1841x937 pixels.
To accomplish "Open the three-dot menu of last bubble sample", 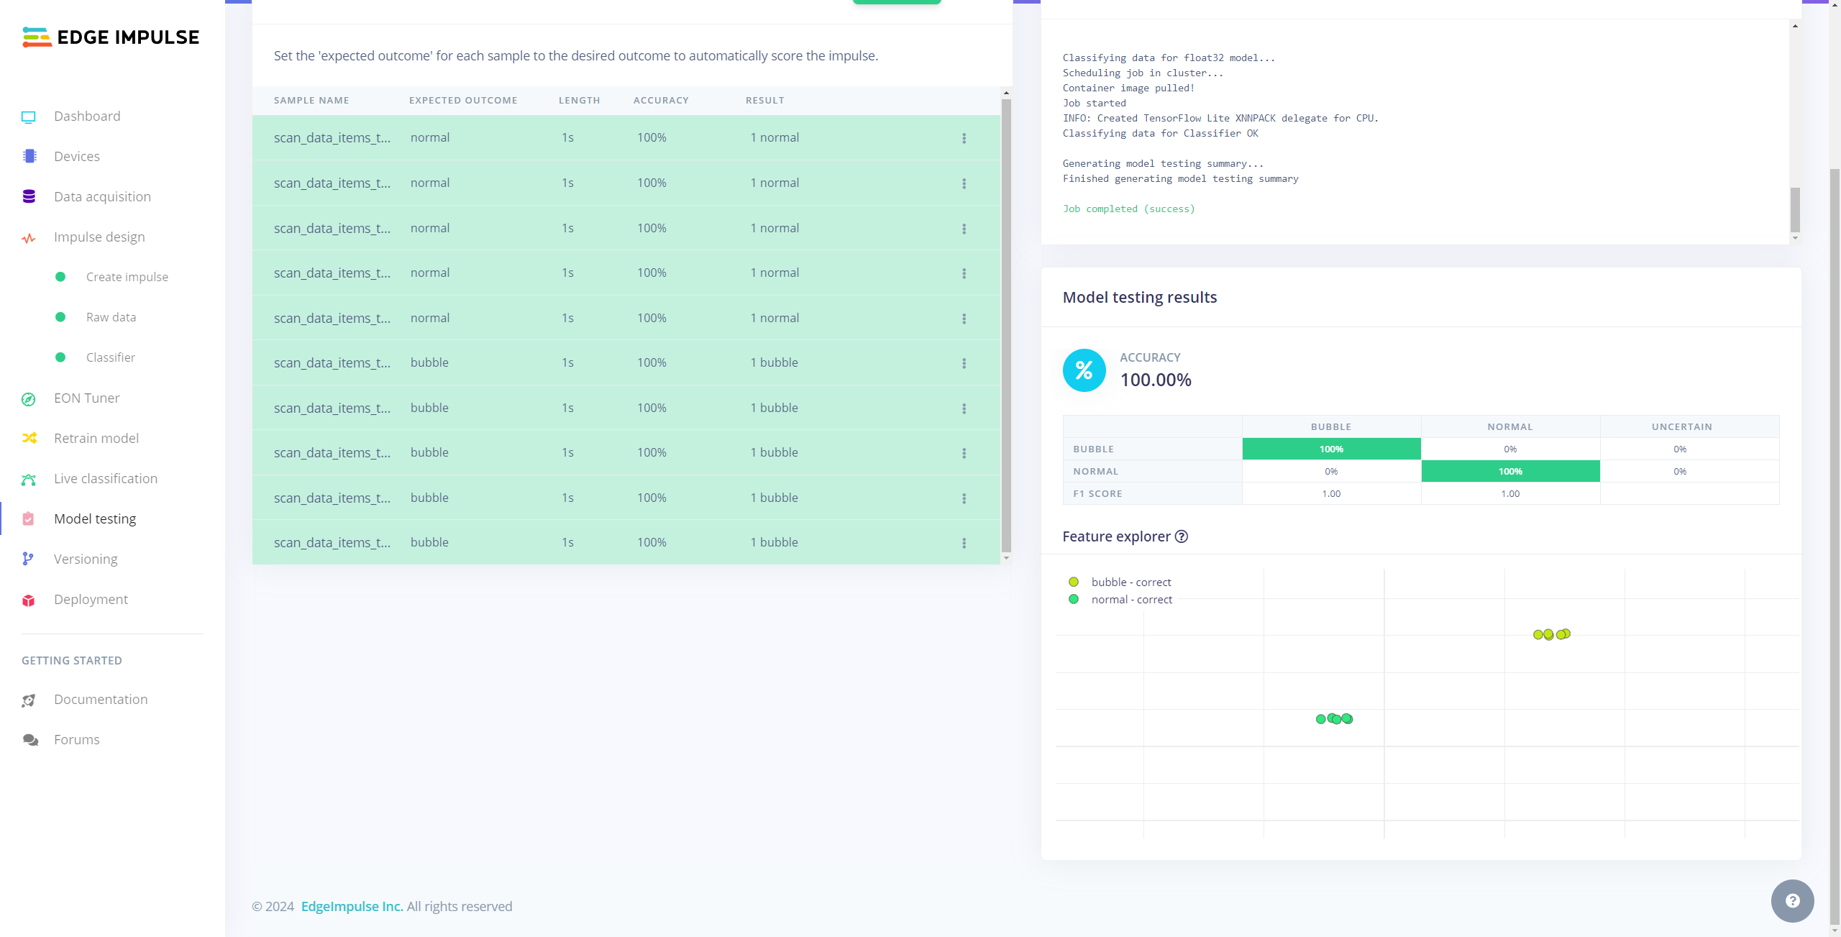I will coord(964,543).
